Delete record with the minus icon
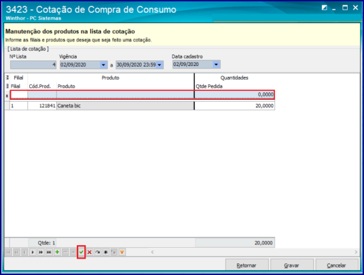The image size is (364, 275). click(65, 253)
